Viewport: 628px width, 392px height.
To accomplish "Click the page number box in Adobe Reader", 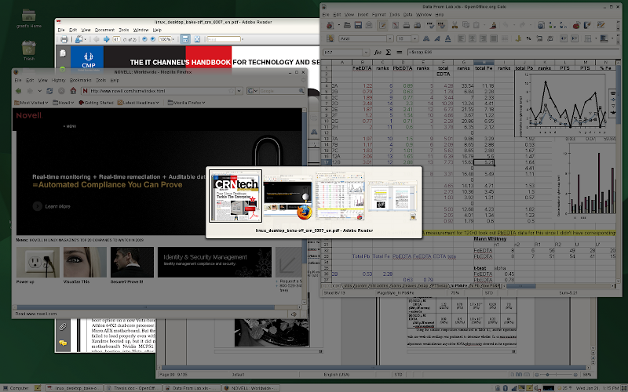I will tap(116, 39).
